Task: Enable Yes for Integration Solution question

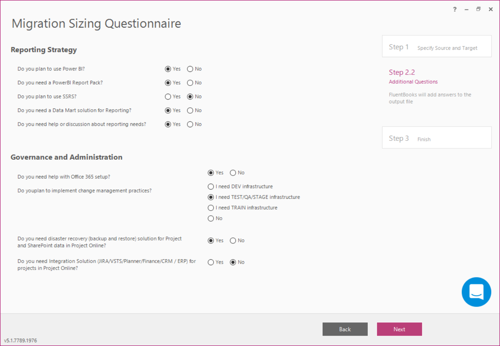Action: pos(211,262)
